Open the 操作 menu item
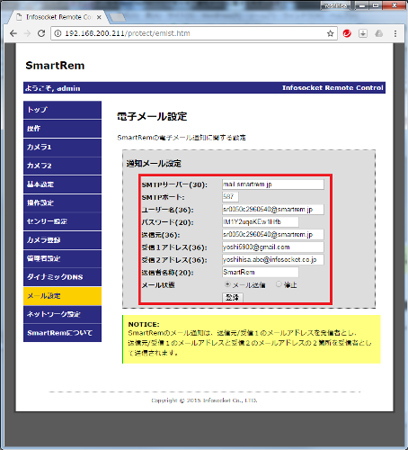This screenshot has height=450, width=408. click(62, 129)
